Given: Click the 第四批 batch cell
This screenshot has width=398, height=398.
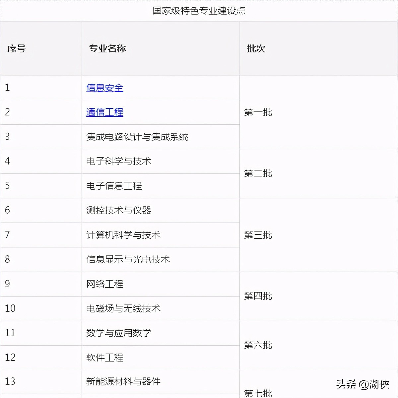Looking at the screenshot, I should click(x=258, y=297).
